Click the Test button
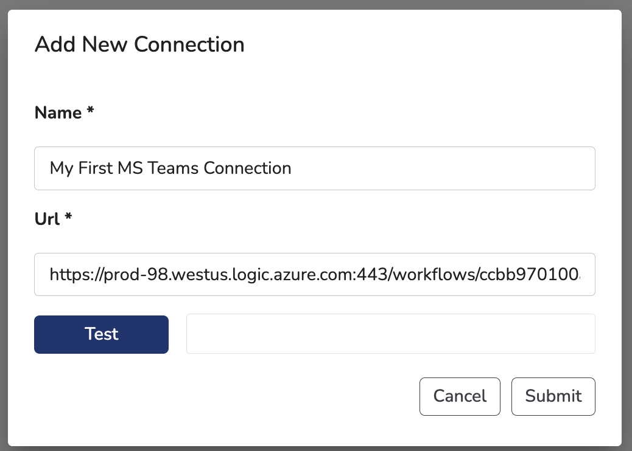 pyautogui.click(x=101, y=334)
